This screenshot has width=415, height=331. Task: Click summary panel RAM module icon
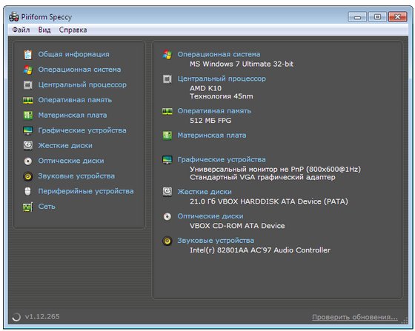point(167,111)
